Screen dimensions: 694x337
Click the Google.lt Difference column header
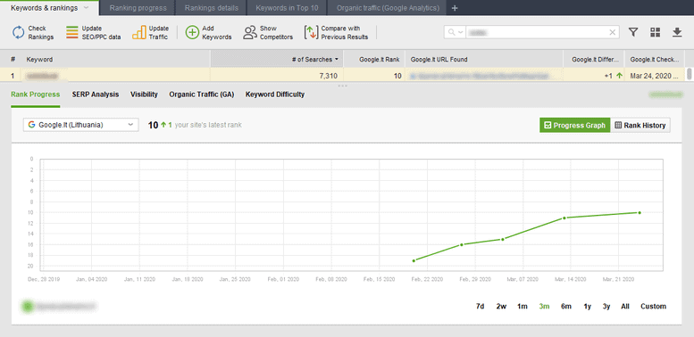click(x=594, y=59)
